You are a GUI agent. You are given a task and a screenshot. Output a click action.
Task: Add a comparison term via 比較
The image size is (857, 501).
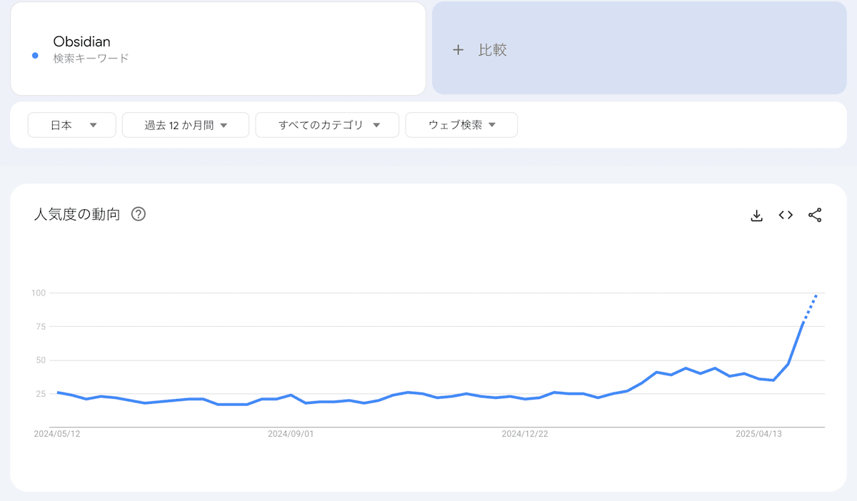(639, 49)
